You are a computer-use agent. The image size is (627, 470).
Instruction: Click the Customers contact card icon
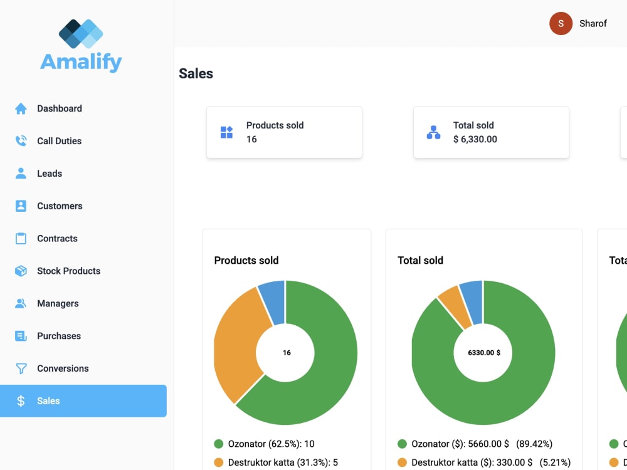pyautogui.click(x=21, y=206)
